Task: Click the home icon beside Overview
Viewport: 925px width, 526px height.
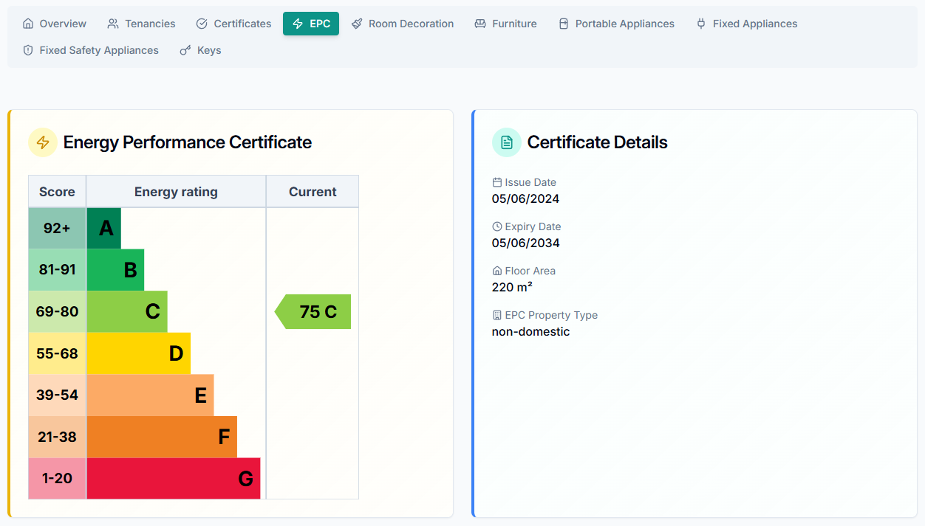Action: (29, 23)
